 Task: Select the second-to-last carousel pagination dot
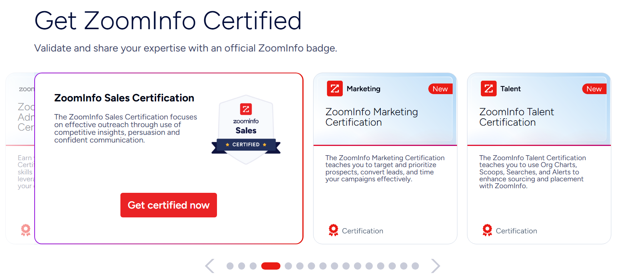point(404,266)
